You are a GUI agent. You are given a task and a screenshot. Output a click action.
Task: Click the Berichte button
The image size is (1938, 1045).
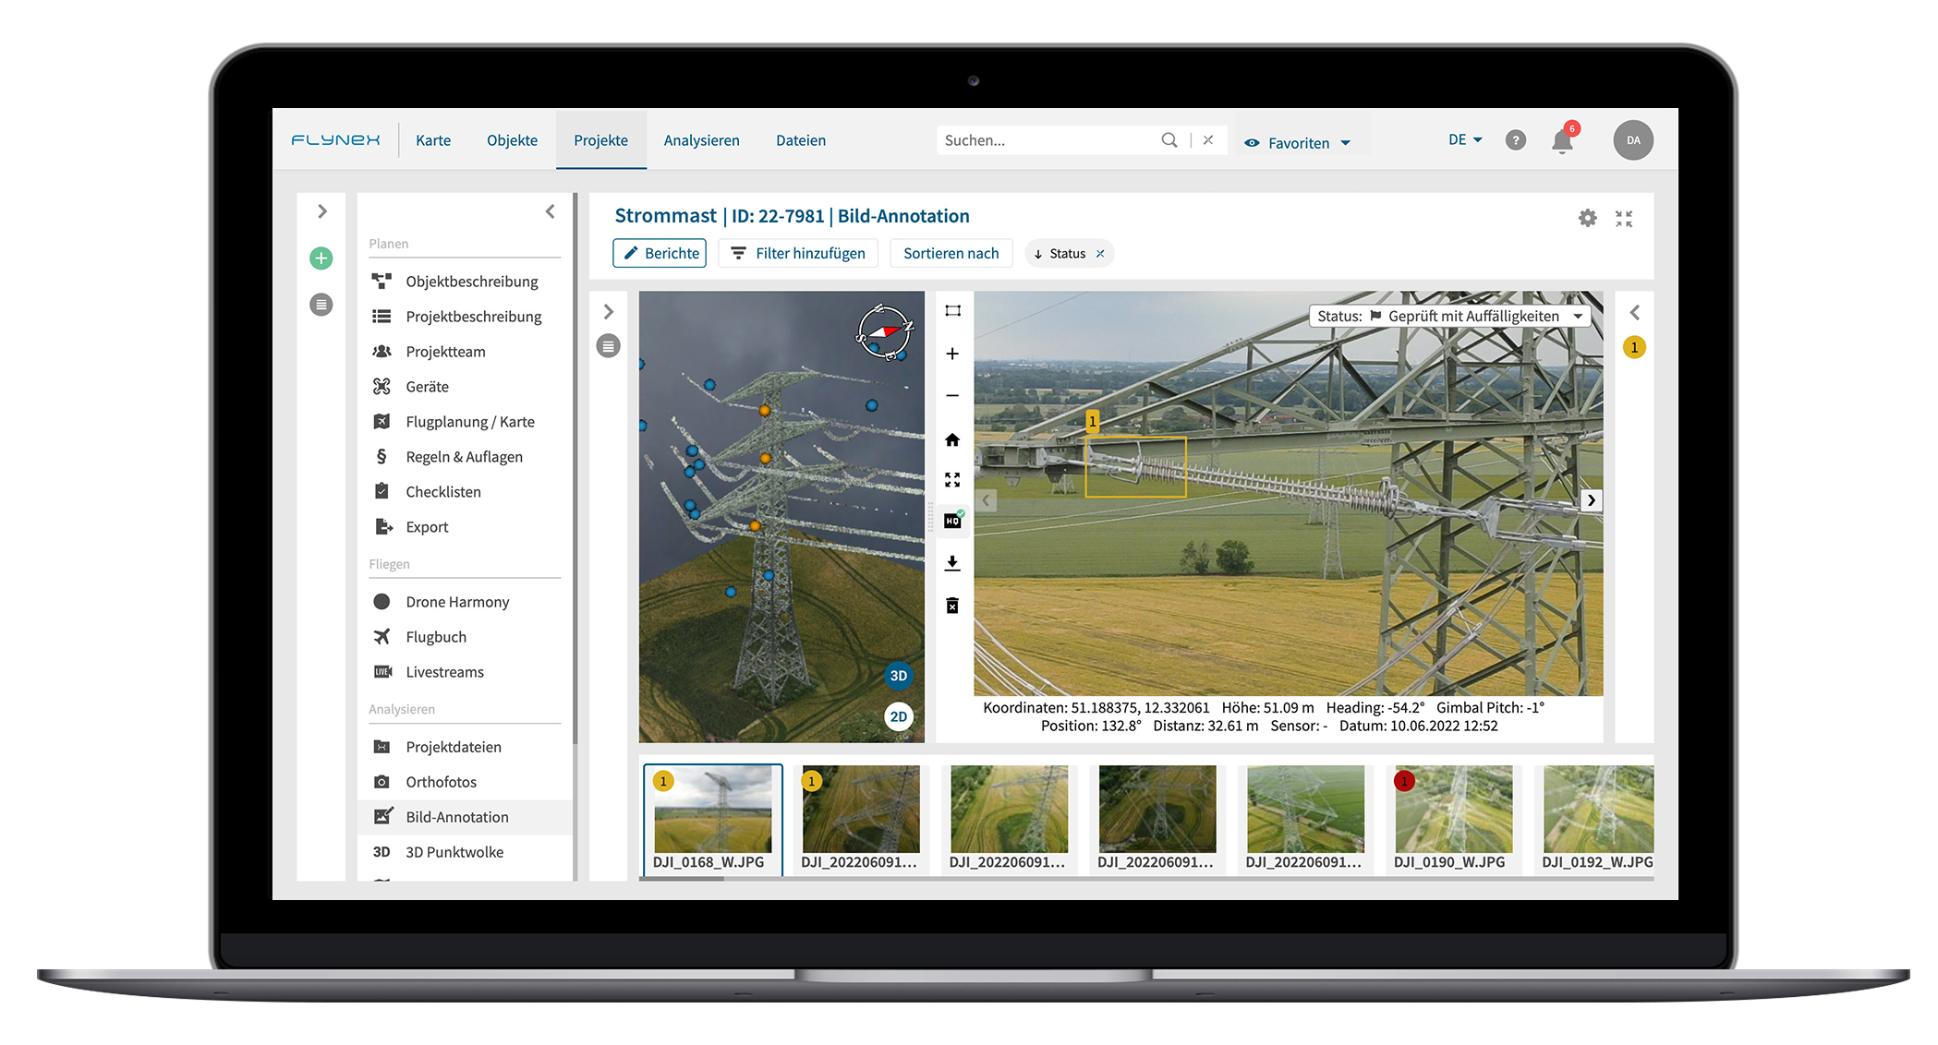tap(660, 253)
